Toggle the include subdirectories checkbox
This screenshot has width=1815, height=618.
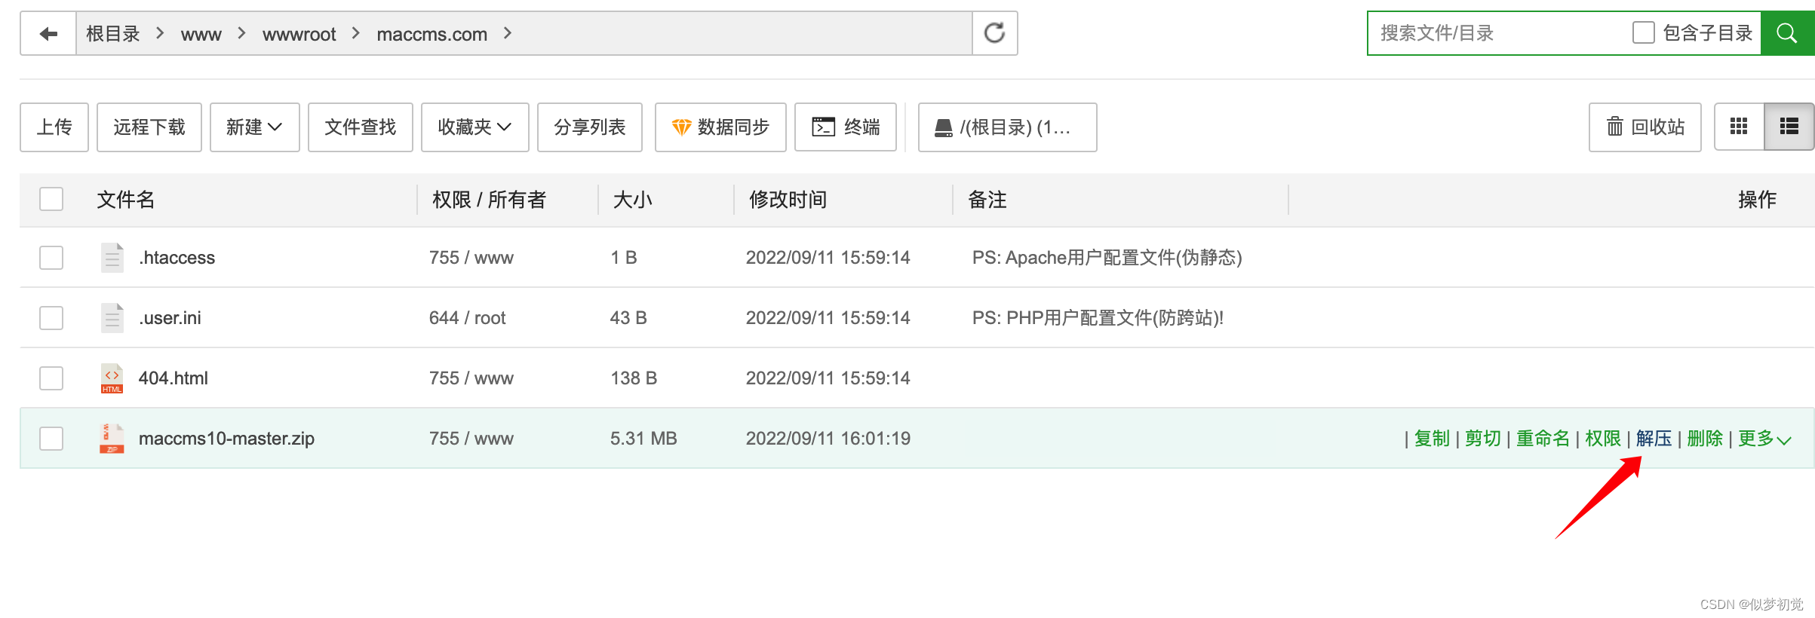tap(1643, 32)
